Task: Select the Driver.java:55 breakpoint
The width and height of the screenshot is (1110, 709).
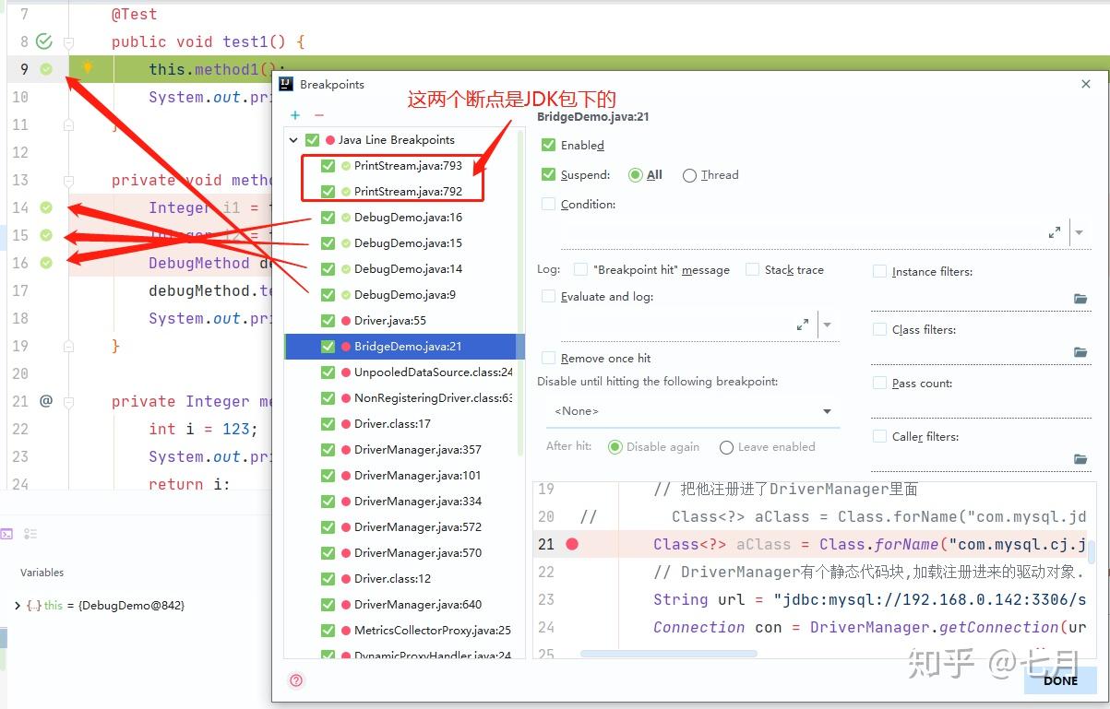Action: [x=390, y=321]
